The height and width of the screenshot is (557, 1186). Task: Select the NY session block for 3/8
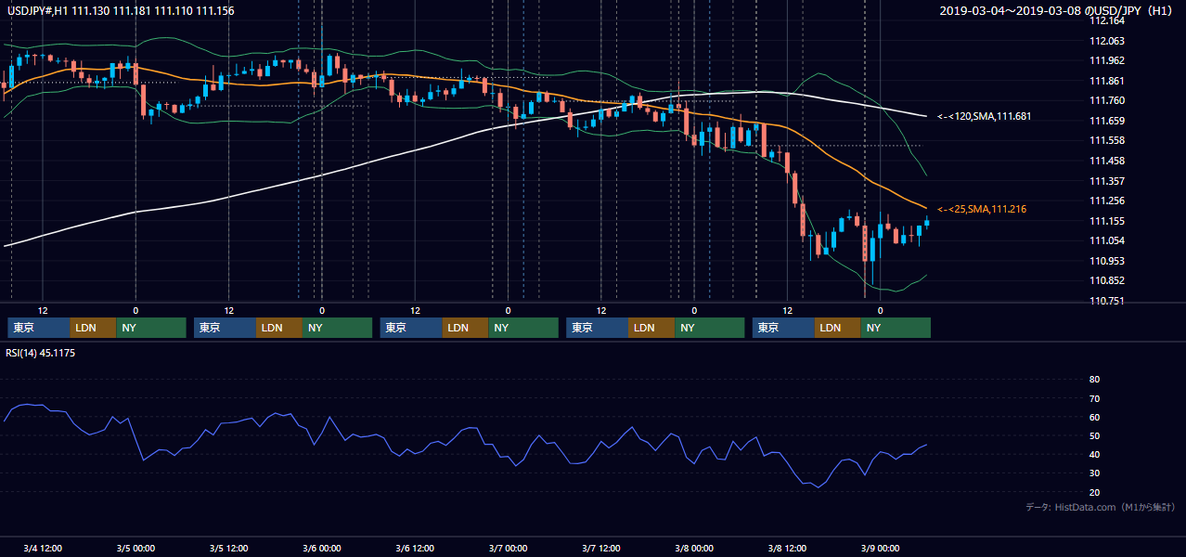[x=896, y=328]
